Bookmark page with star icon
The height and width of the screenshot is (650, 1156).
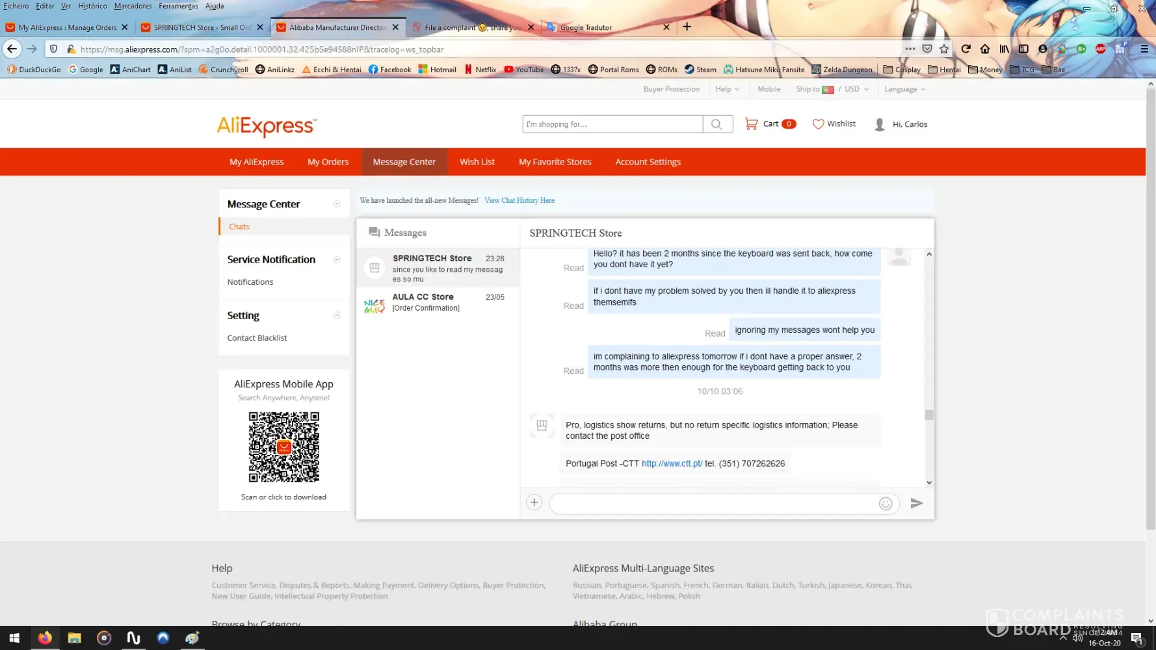944,49
